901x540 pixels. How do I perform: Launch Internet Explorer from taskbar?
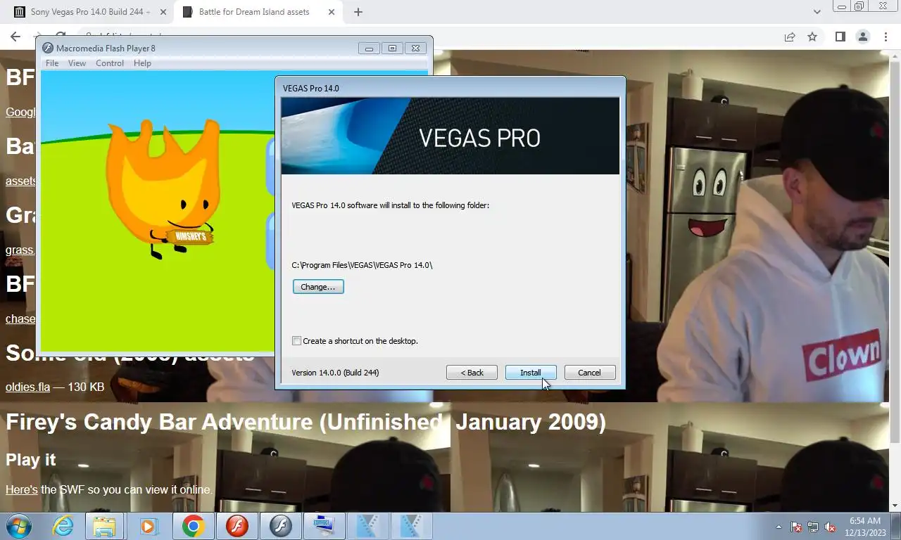[63, 526]
